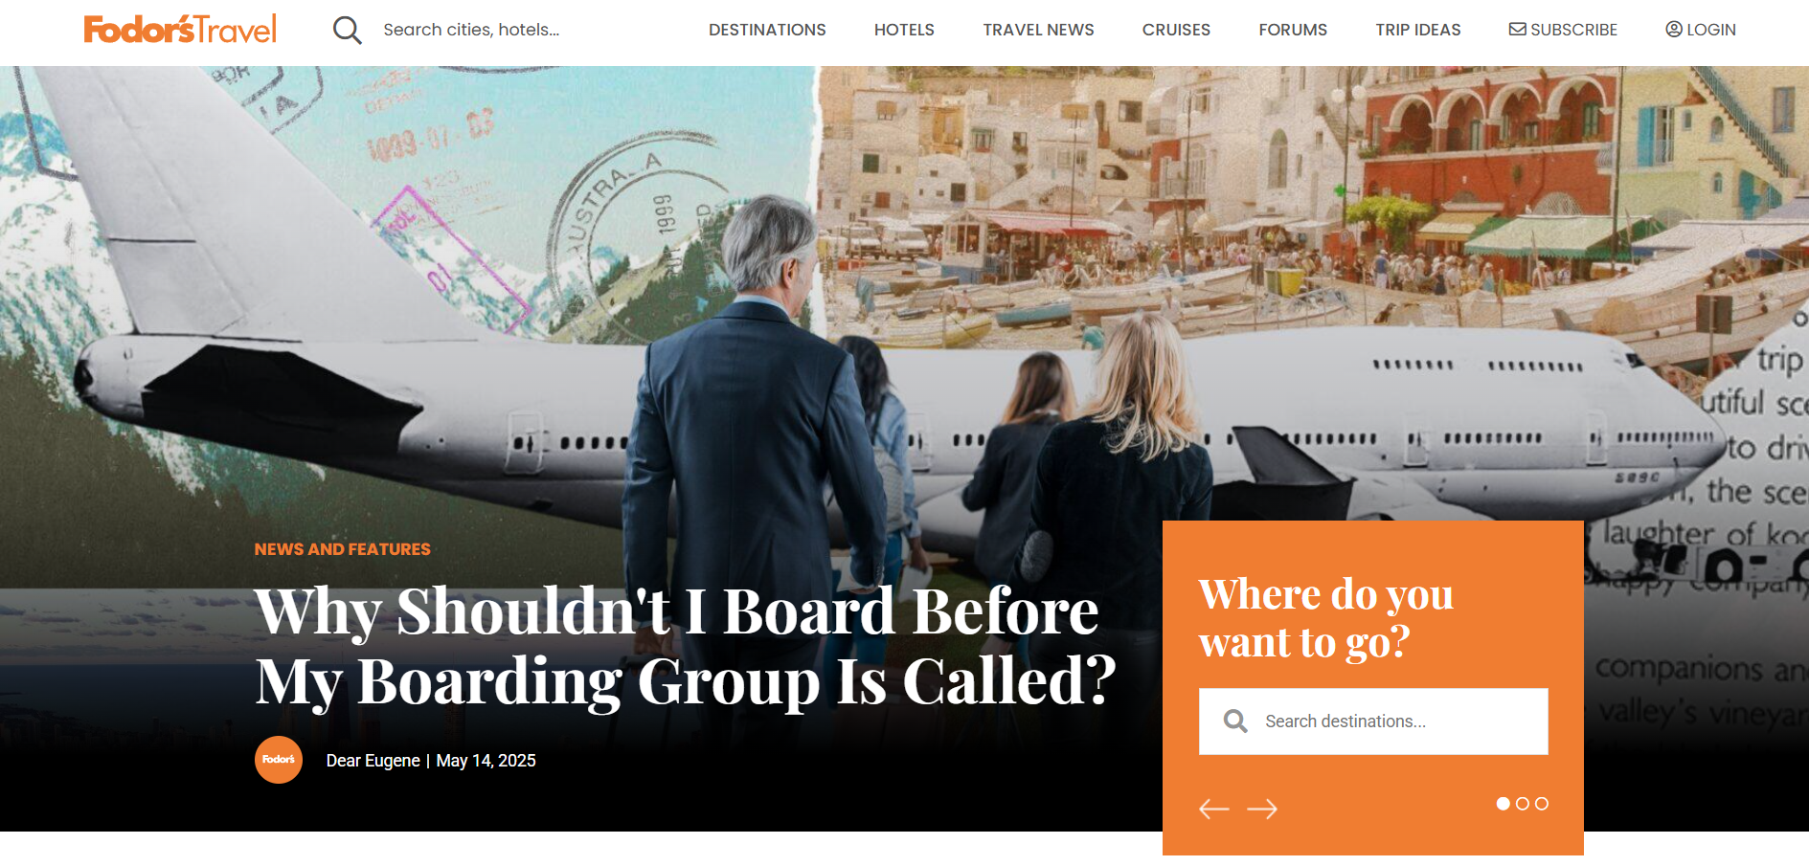Open the Cruises menu item

(1176, 30)
